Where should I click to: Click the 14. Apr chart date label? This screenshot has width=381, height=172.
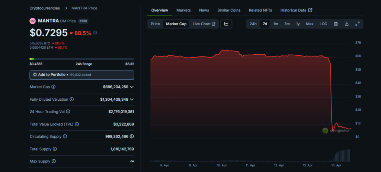(x=336, y=165)
